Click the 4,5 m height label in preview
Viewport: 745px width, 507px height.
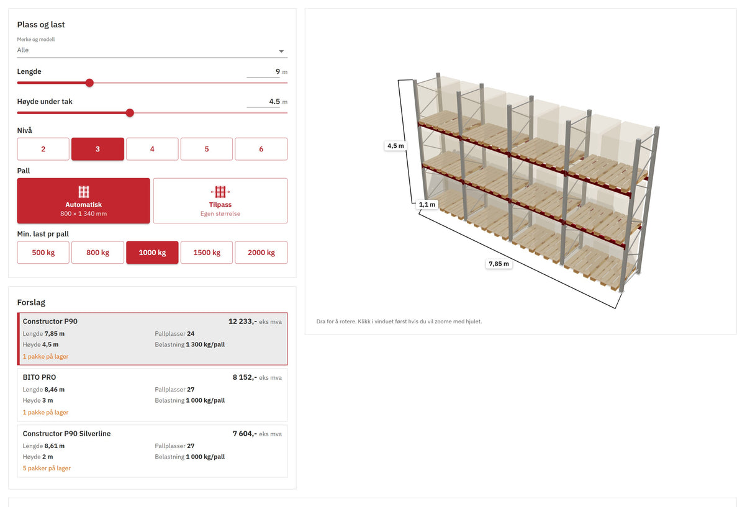coord(395,146)
